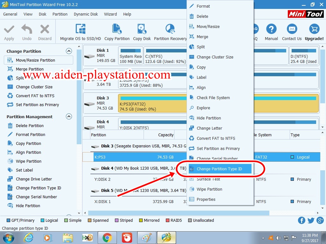Viewport: 326px width, 244px height.
Task: Open the Google Plus share icon
Action: (320, 220)
